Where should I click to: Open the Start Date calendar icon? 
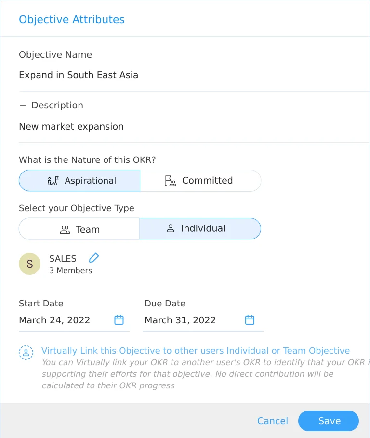coord(119,319)
